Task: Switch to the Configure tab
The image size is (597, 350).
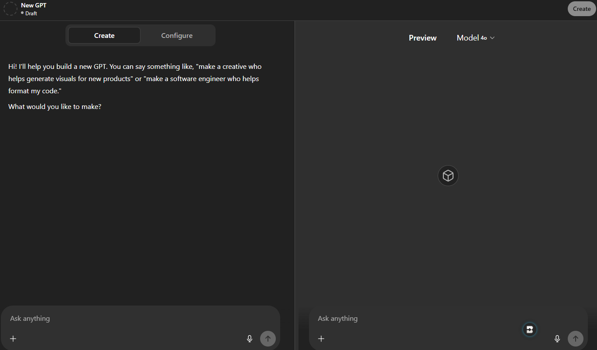Action: pos(177,36)
